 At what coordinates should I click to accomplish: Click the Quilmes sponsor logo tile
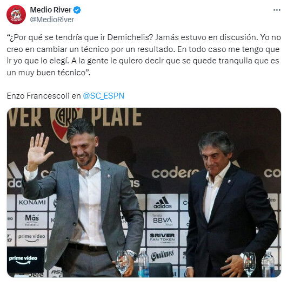(163, 256)
